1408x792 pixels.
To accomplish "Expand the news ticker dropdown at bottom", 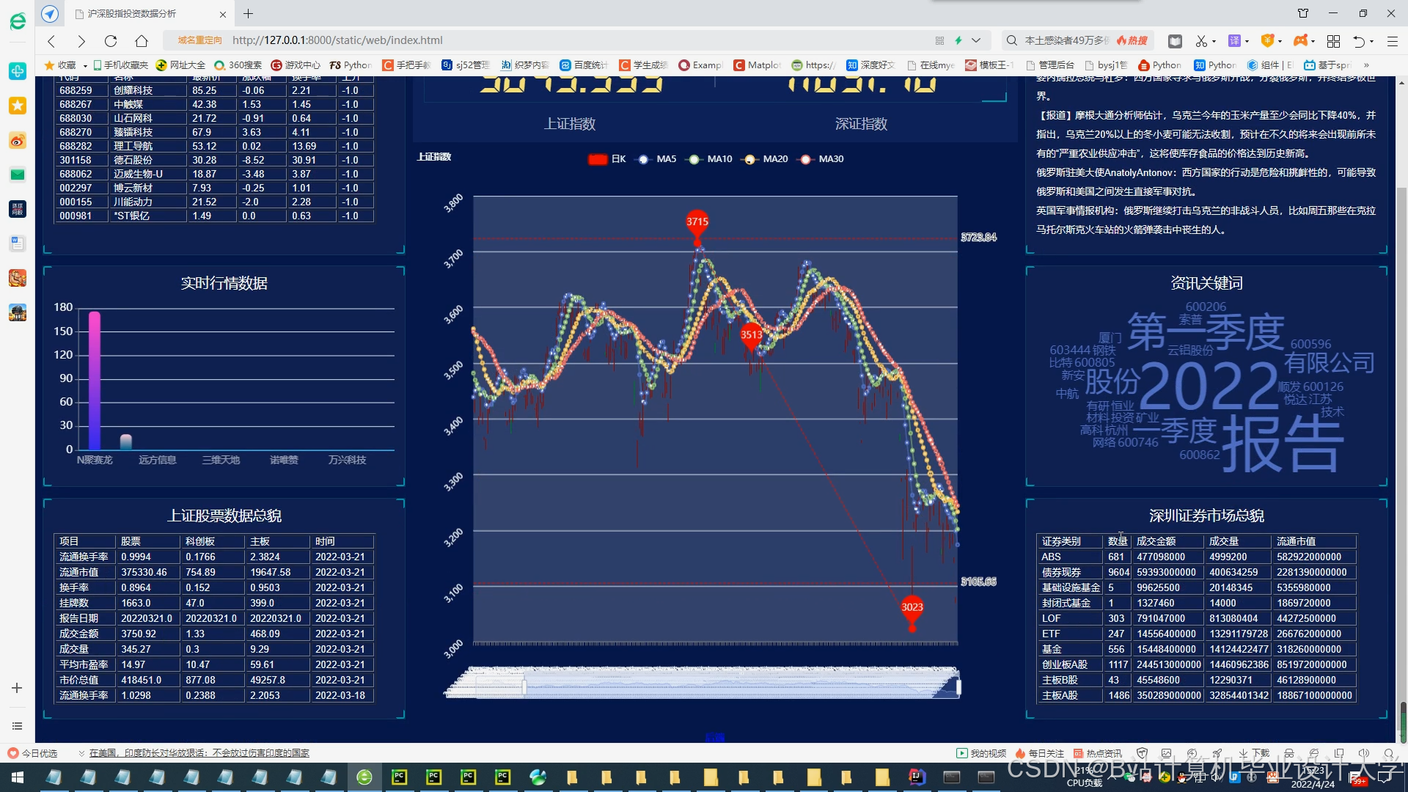I will click(81, 753).
